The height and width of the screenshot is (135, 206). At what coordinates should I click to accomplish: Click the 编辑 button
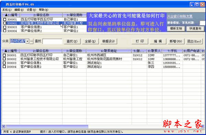coord(158,42)
